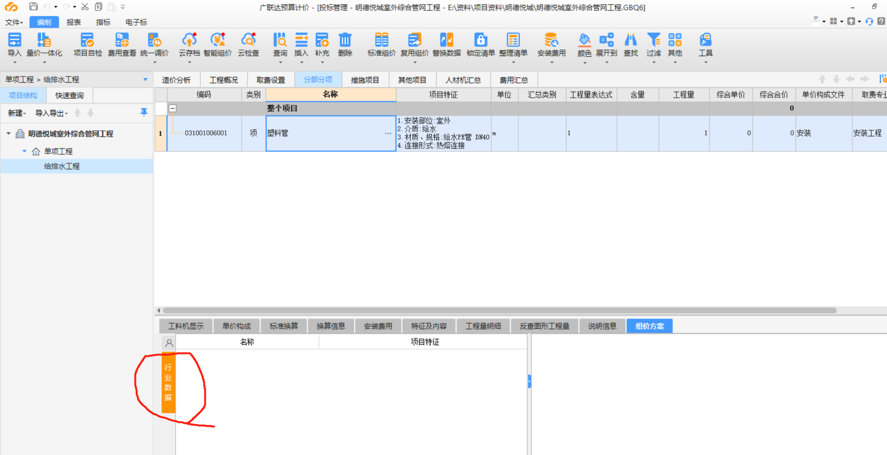Collapse the 整个项目 row
The image size is (887, 455).
[x=173, y=108]
